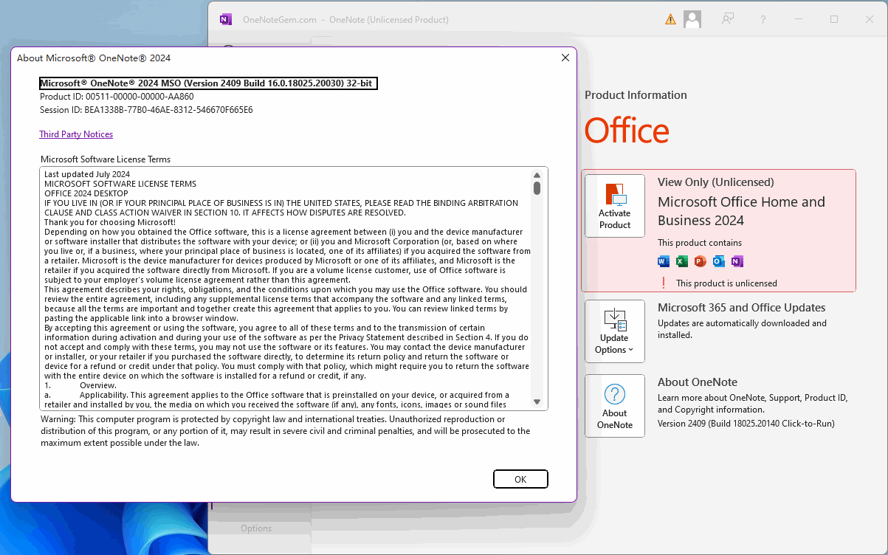Click the Excel icon under product contents
This screenshot has height=555, width=888.
tap(682, 261)
